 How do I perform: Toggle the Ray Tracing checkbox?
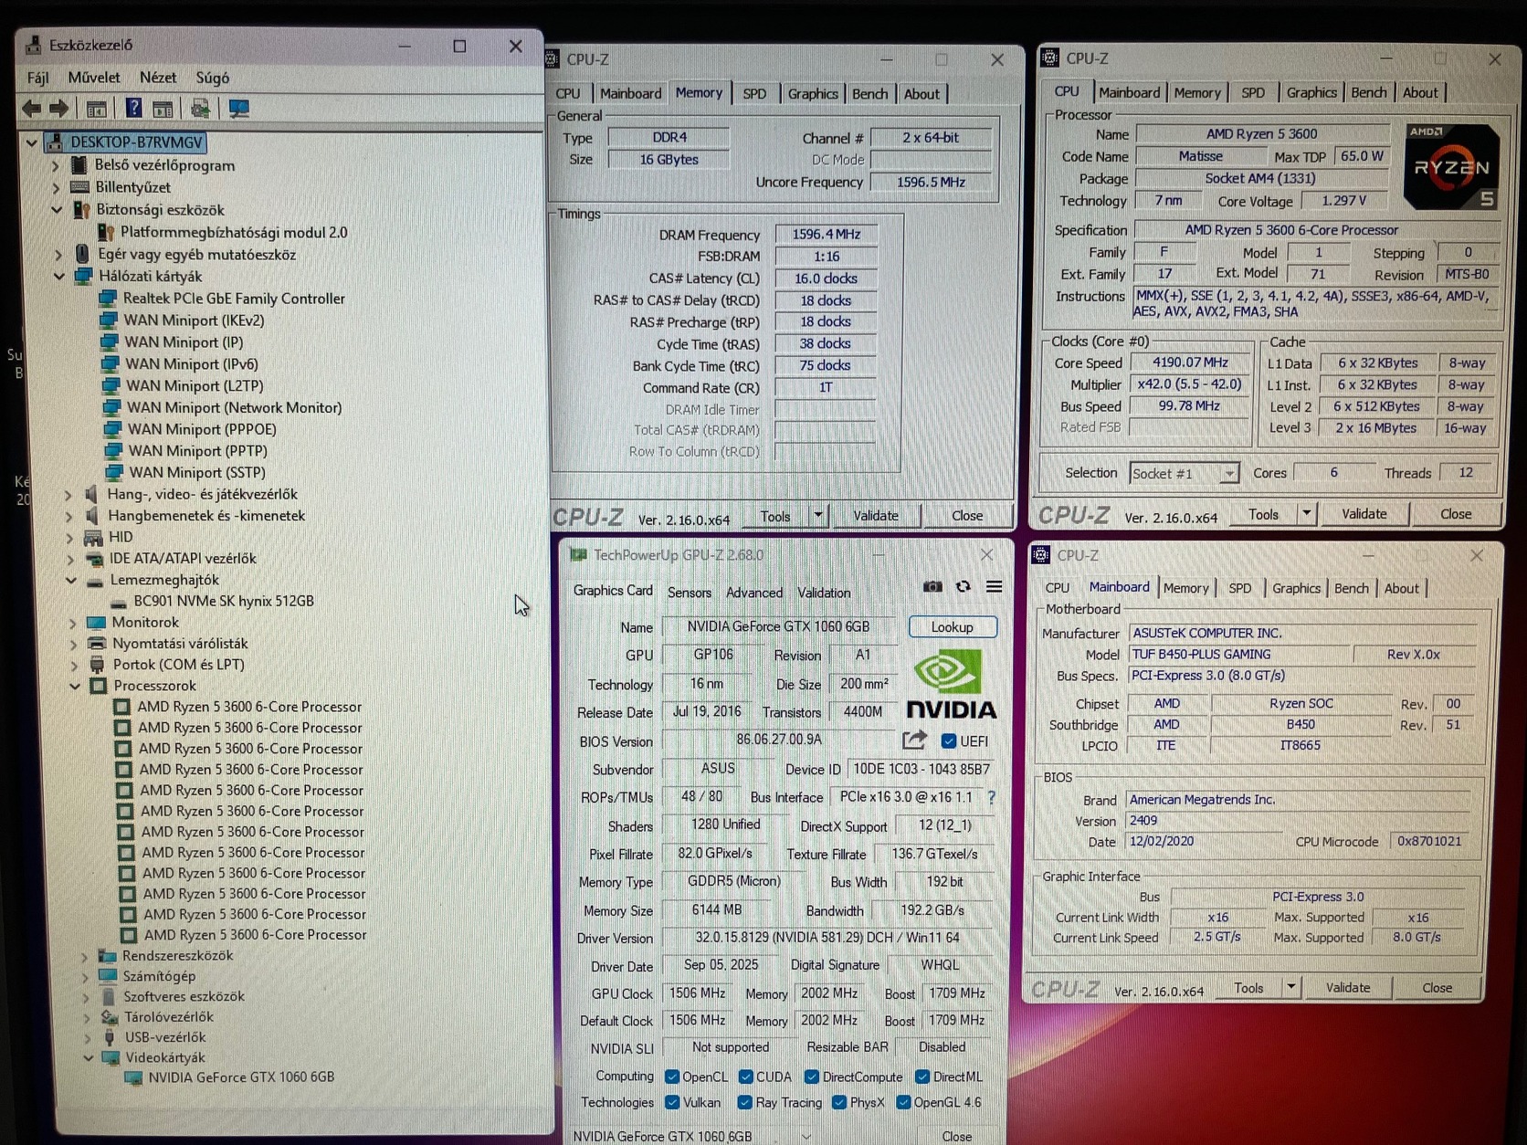click(744, 1102)
